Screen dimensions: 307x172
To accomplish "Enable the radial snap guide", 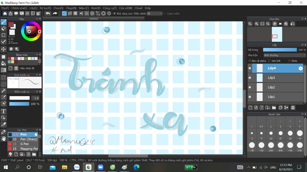I will (87, 13).
